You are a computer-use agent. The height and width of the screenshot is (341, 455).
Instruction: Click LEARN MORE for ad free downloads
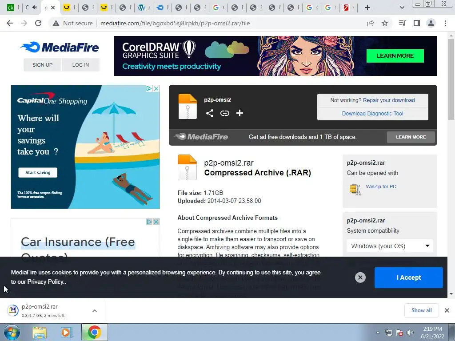411,137
